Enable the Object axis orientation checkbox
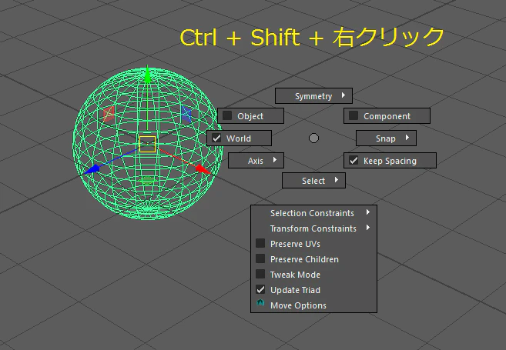506x350 pixels. [227, 115]
